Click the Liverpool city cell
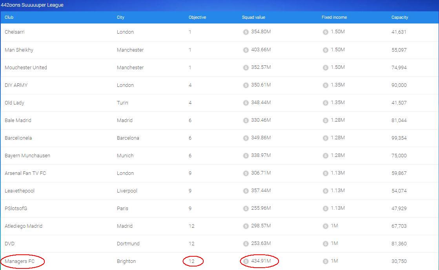This screenshot has height=270, width=439. (127, 191)
